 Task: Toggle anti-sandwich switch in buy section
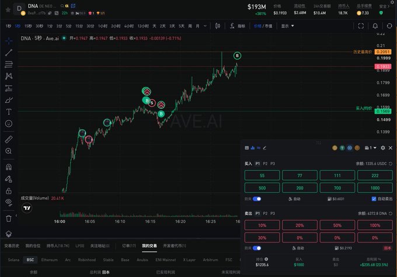click(257, 199)
